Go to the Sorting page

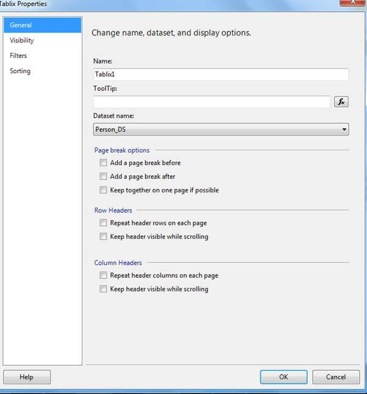(43, 71)
